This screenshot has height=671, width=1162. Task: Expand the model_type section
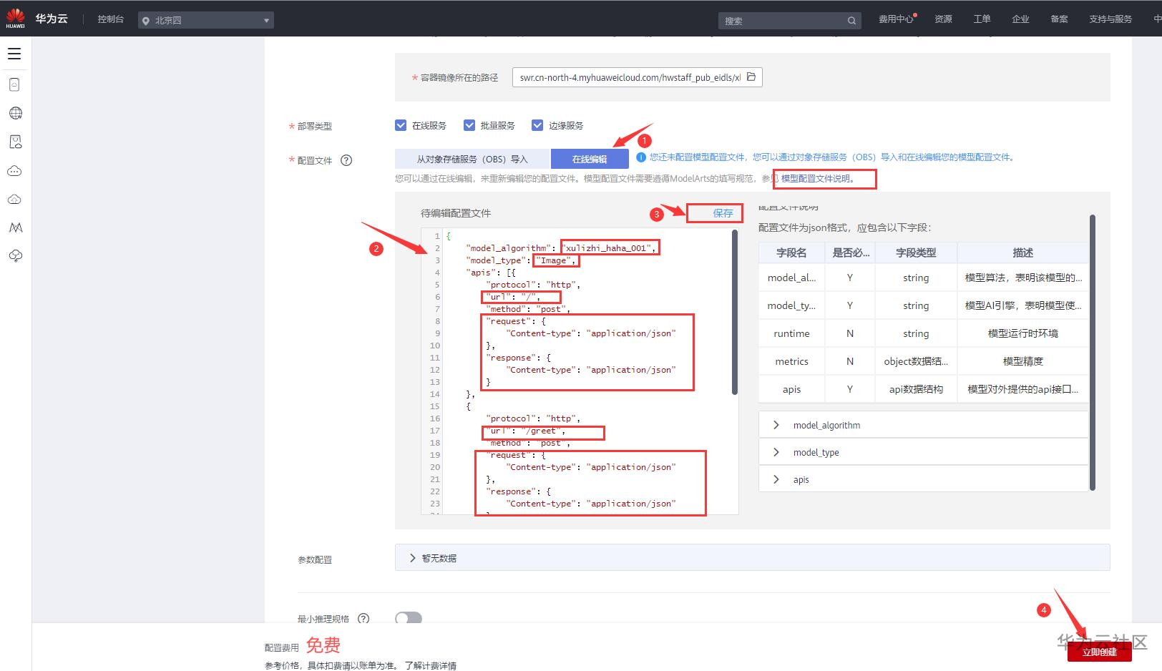click(x=923, y=452)
